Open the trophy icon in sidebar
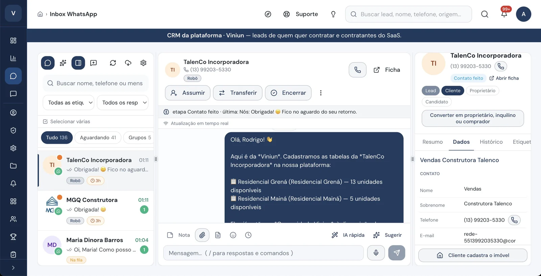541x276 pixels. (x=13, y=237)
